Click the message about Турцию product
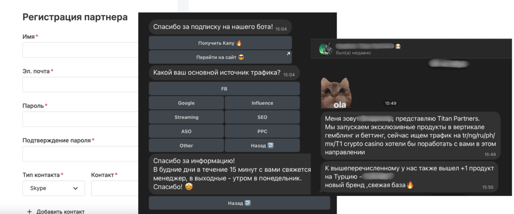 coord(409,177)
